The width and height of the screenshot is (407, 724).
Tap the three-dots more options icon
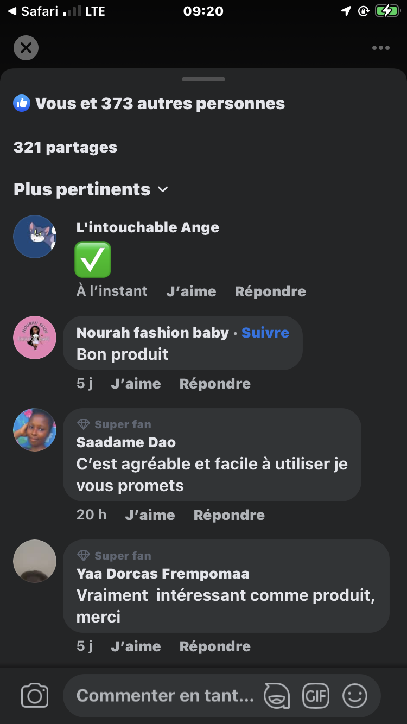[381, 48]
